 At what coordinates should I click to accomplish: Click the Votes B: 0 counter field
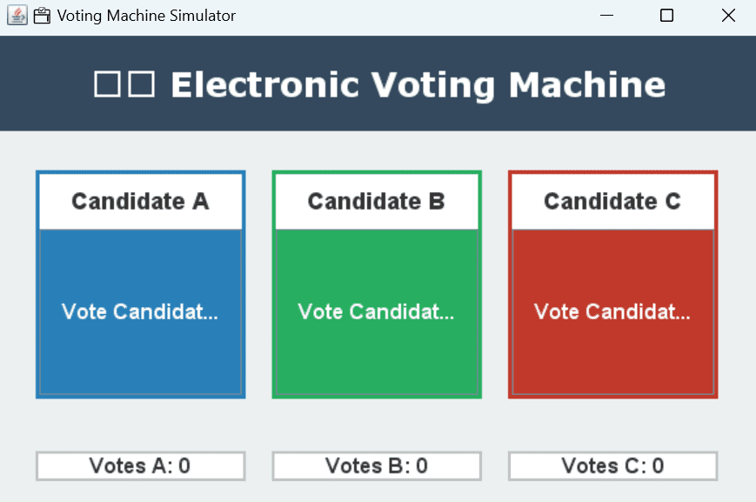point(377,465)
